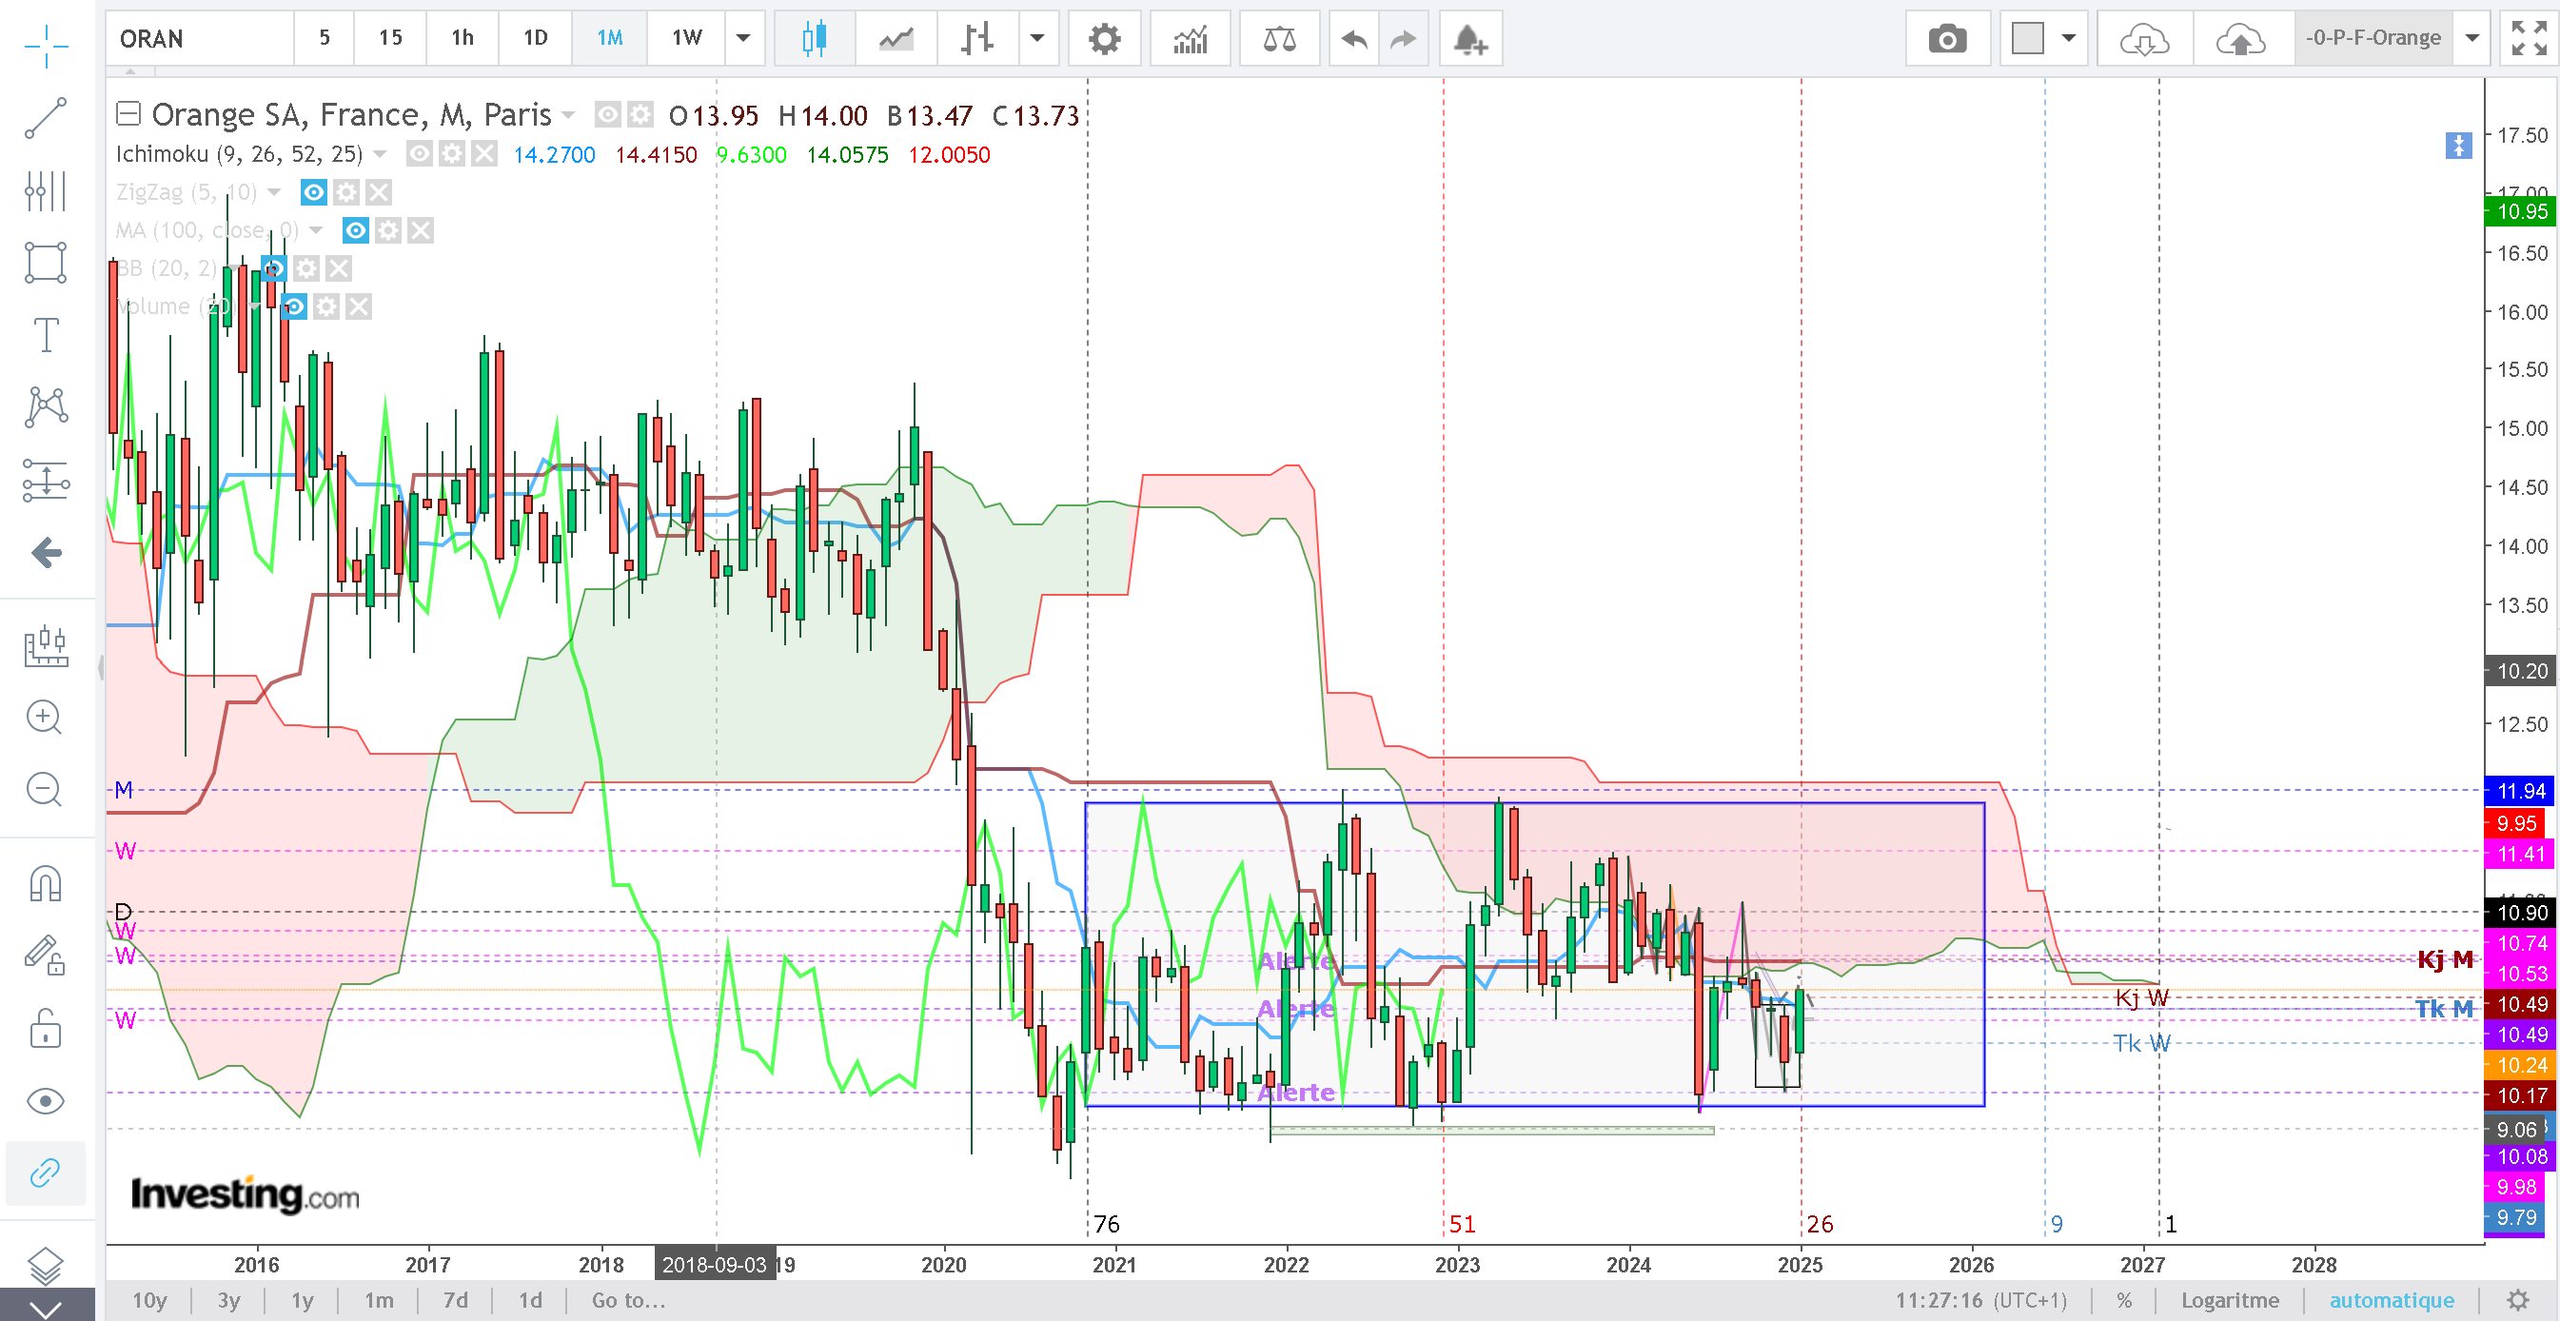Show the MA indicator
This screenshot has width=2560, height=1321.
point(355,230)
